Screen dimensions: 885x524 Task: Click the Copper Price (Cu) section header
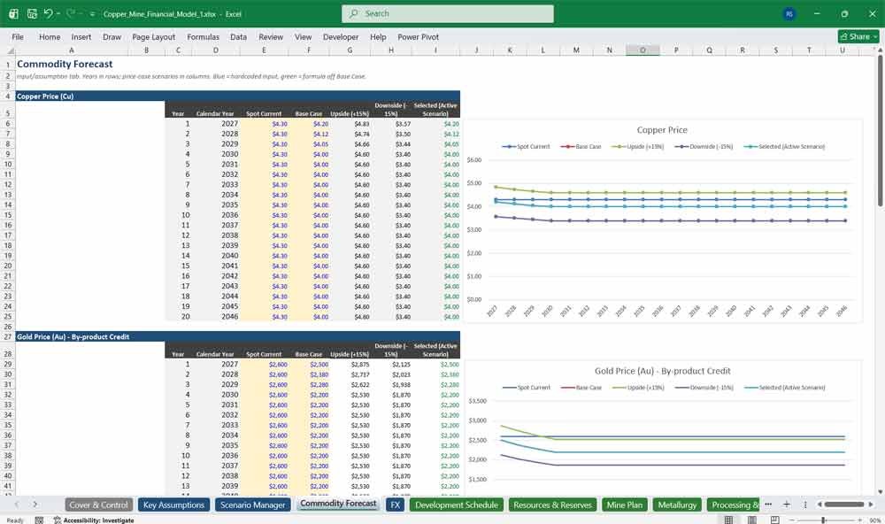(237, 96)
